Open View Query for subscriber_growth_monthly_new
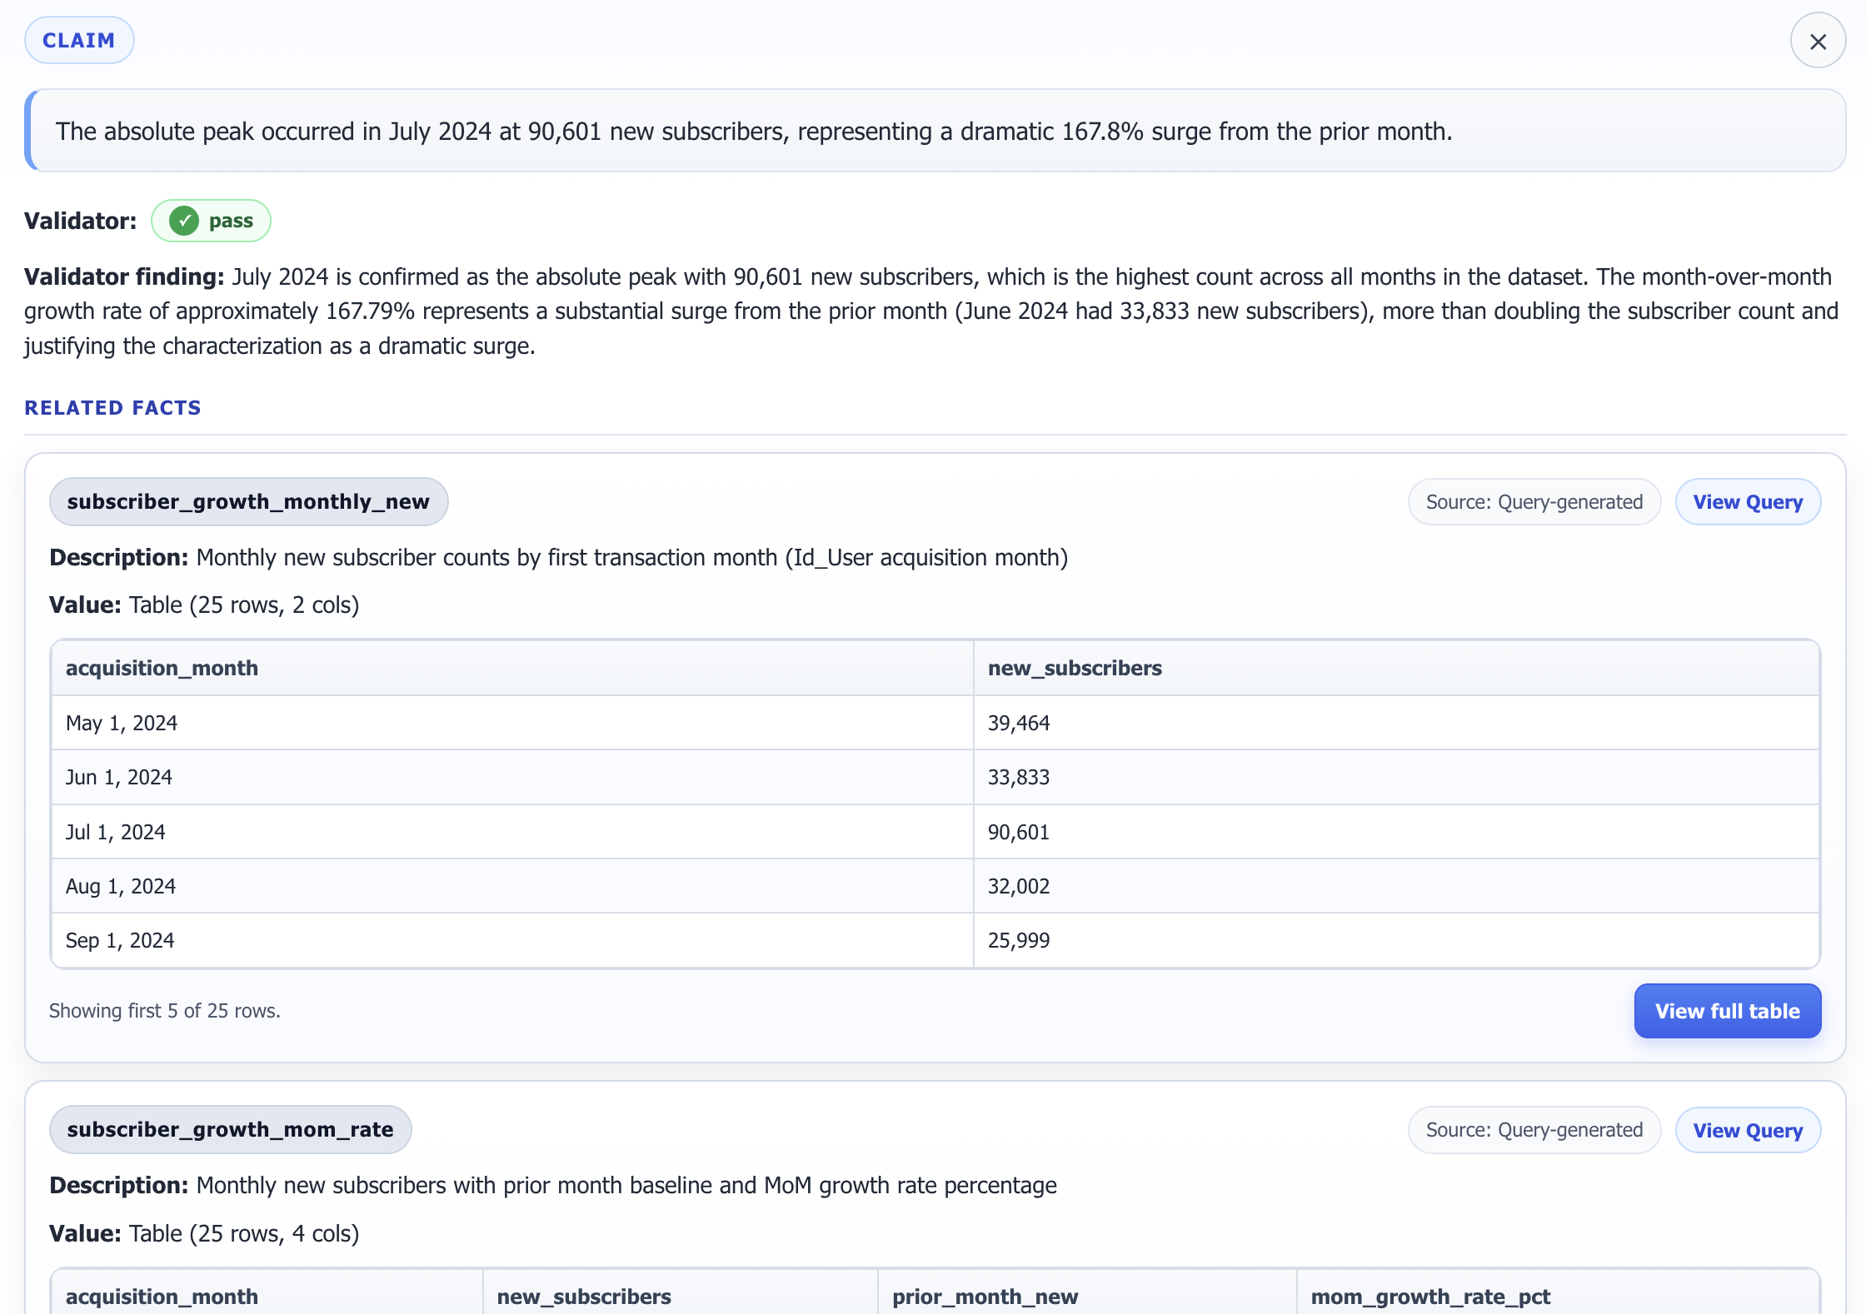This screenshot has height=1314, width=1866. click(x=1748, y=502)
